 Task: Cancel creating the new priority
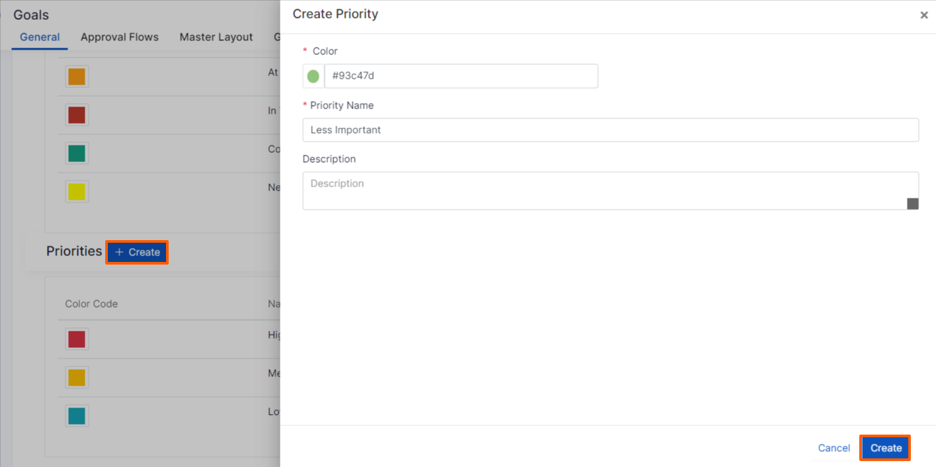point(833,448)
